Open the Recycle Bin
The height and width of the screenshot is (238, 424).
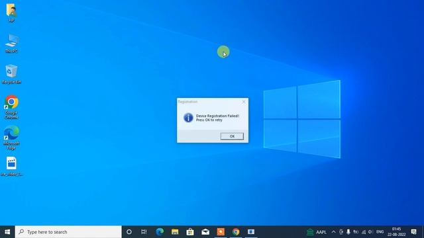pos(11,74)
